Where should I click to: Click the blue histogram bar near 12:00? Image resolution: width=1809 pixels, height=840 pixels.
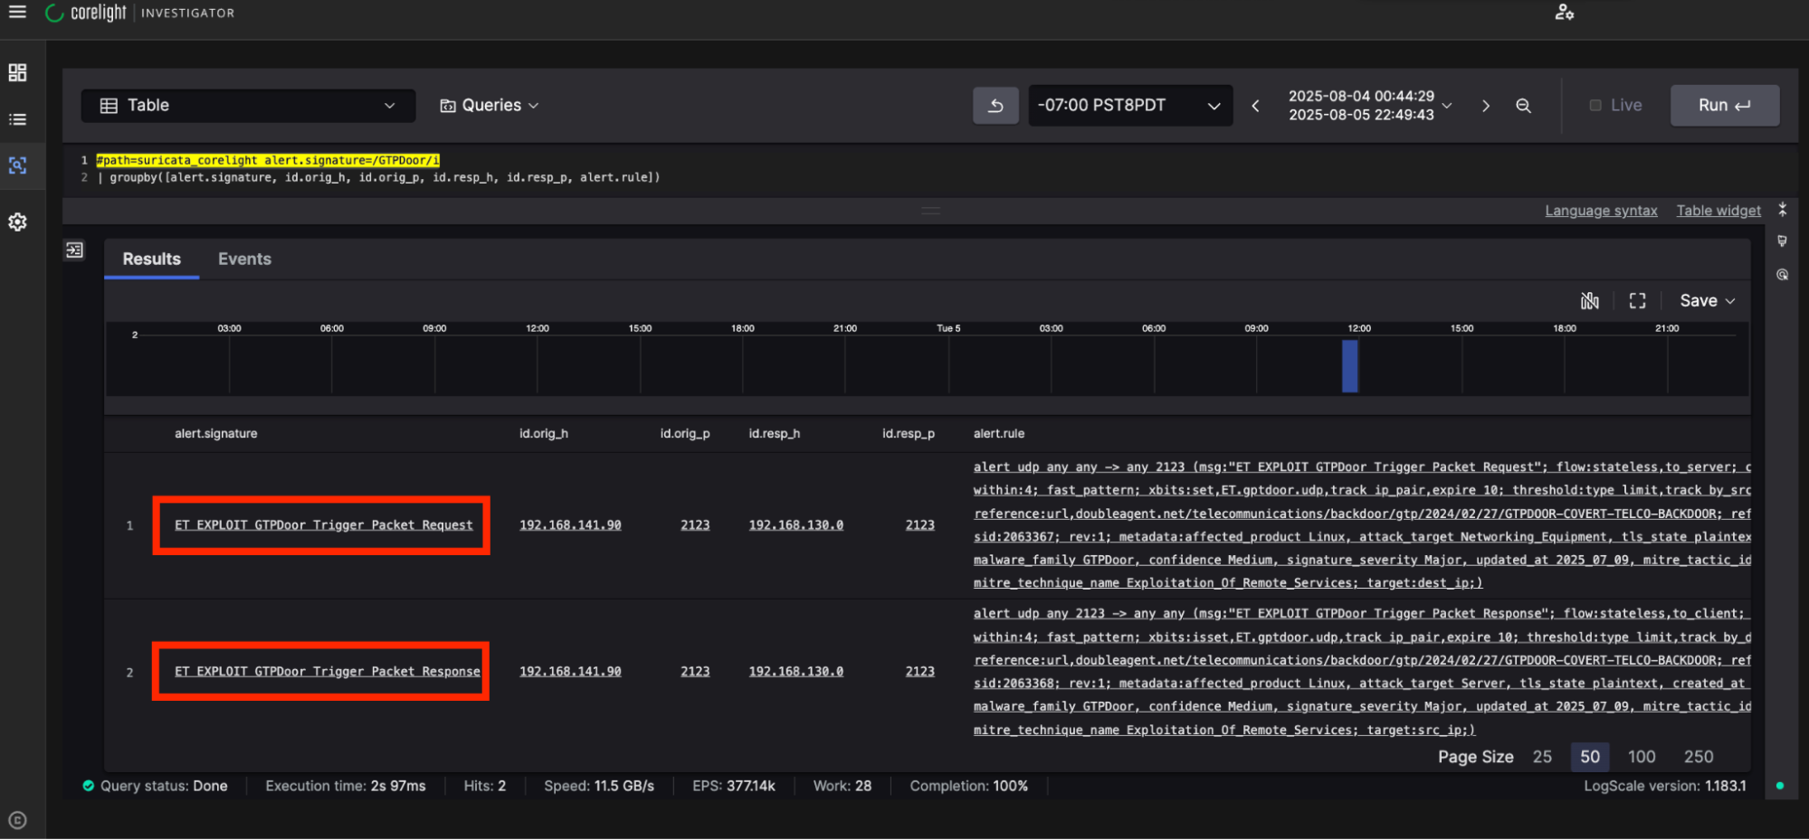[x=1349, y=366]
